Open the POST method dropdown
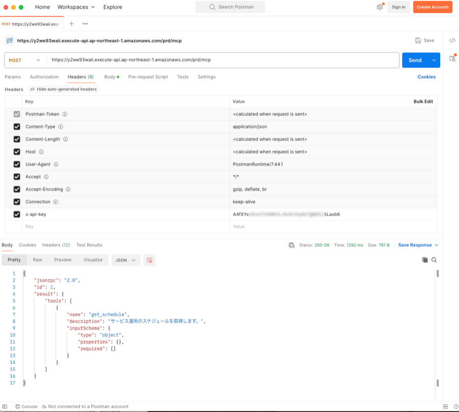 click(x=24, y=60)
